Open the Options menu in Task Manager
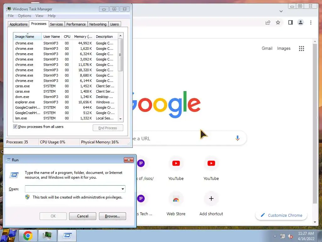 tap(25, 16)
